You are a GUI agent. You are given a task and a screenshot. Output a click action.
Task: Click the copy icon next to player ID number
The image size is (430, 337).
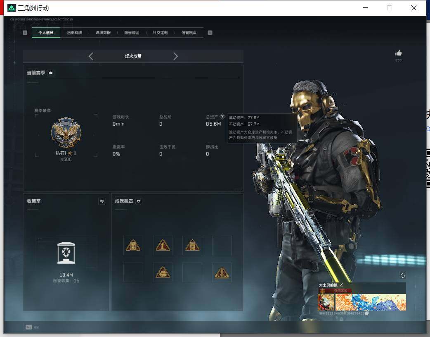(x=367, y=313)
